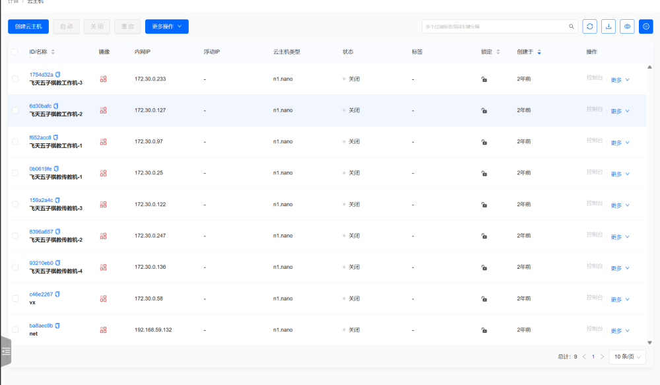Screen dimensions: 660x385
Task: Click the ID/名称 column header sorter
Action: pyautogui.click(x=53, y=52)
